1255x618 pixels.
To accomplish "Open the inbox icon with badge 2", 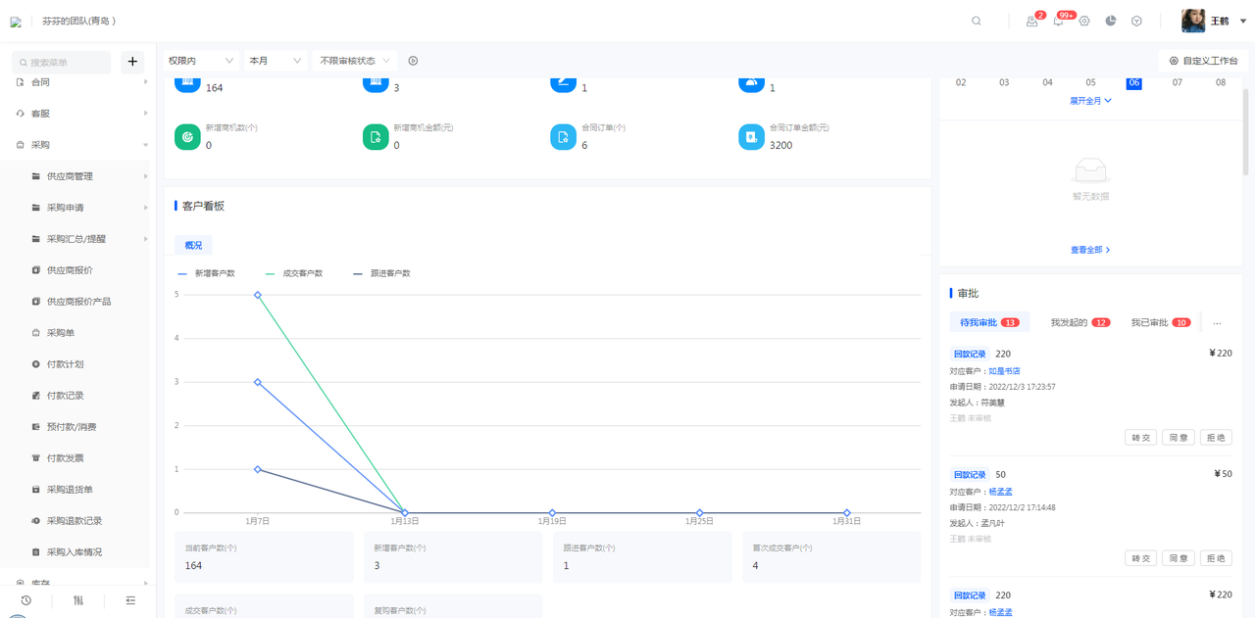I will coord(1032,21).
